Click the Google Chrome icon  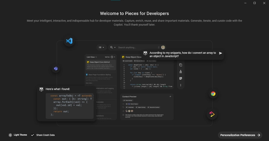[213, 94]
